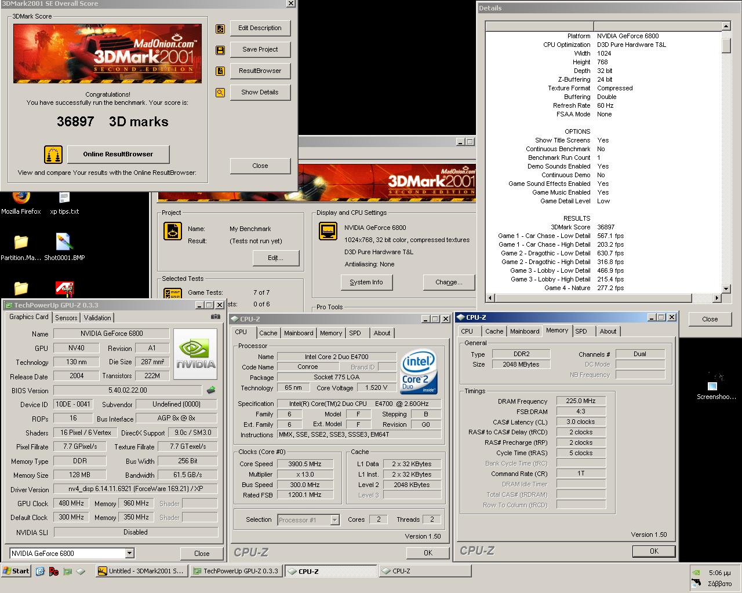Switch to Mainboard tab in left CPU-Z window
Screen dimensions: 742x593
tap(299, 333)
